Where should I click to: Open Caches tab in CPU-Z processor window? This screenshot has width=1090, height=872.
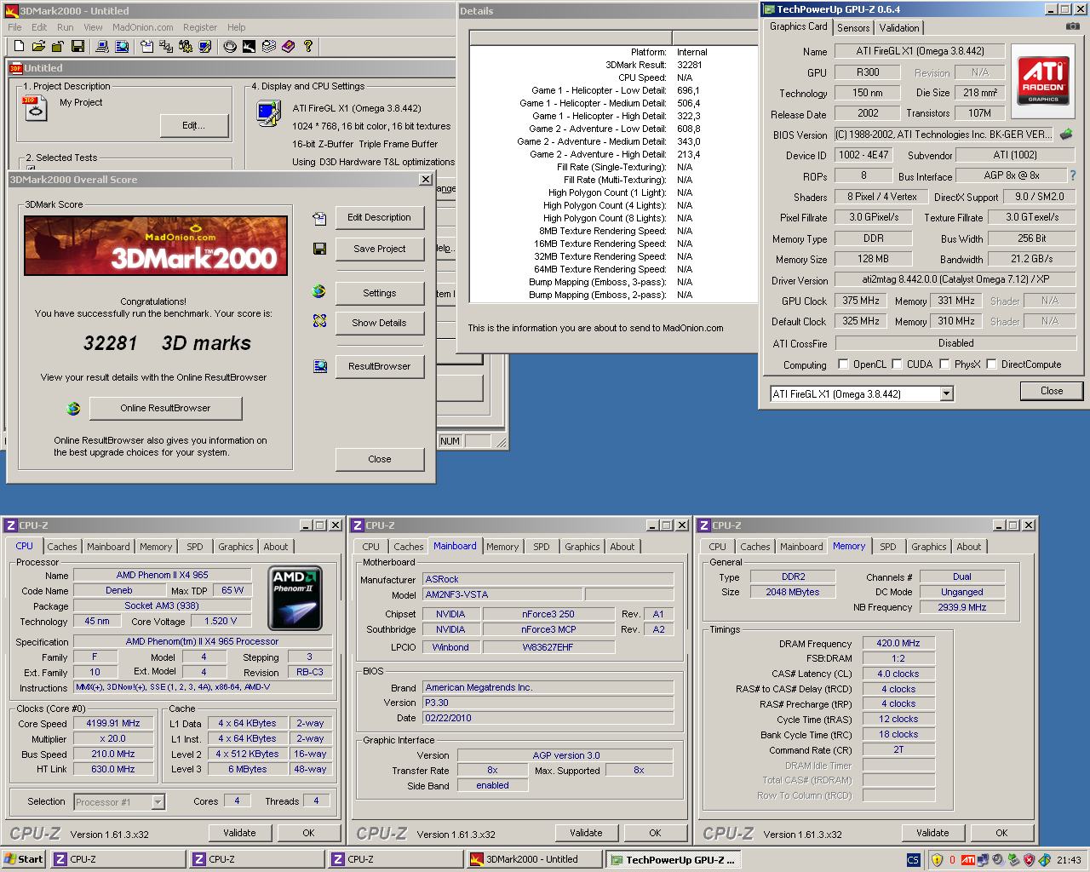[x=62, y=547]
